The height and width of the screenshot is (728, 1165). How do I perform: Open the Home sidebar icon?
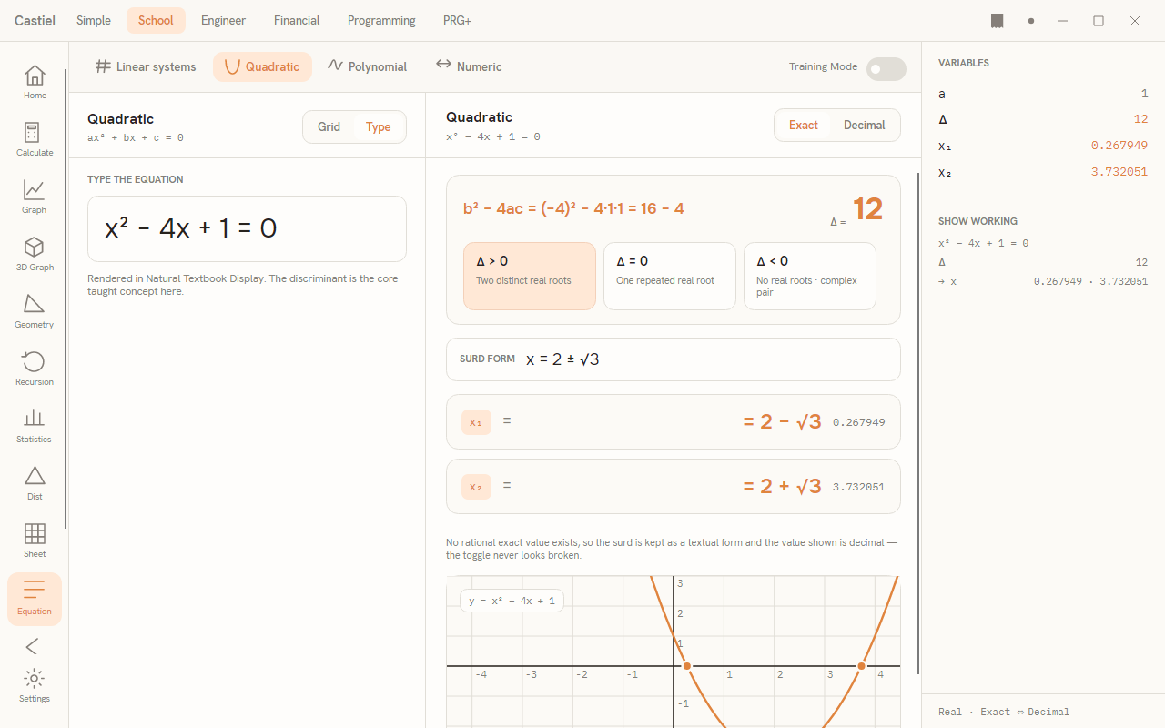coord(35,82)
